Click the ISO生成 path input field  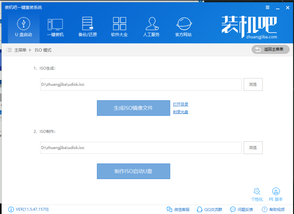pos(141,84)
